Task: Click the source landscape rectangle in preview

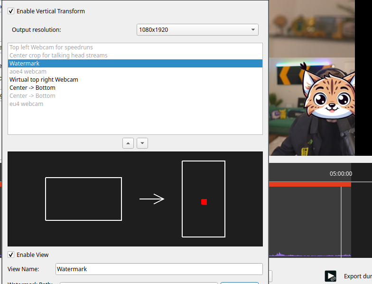Action: pyautogui.click(x=84, y=199)
